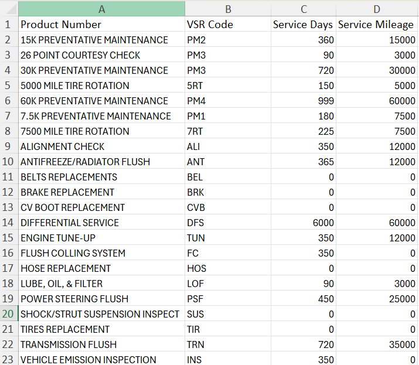This screenshot has width=419, height=365.
Task: Select column D header
Action: click(377, 9)
